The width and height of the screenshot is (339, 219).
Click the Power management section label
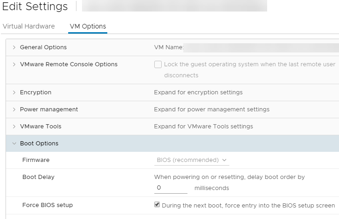(49, 109)
